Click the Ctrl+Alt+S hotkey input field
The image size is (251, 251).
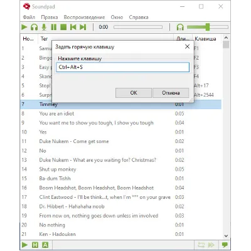pos(122,67)
